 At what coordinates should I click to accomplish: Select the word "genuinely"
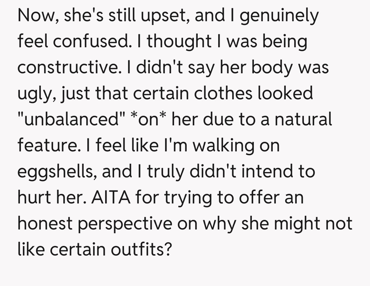click(280, 16)
